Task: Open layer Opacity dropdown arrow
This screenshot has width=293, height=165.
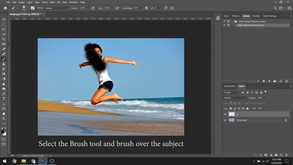Action: [265, 98]
